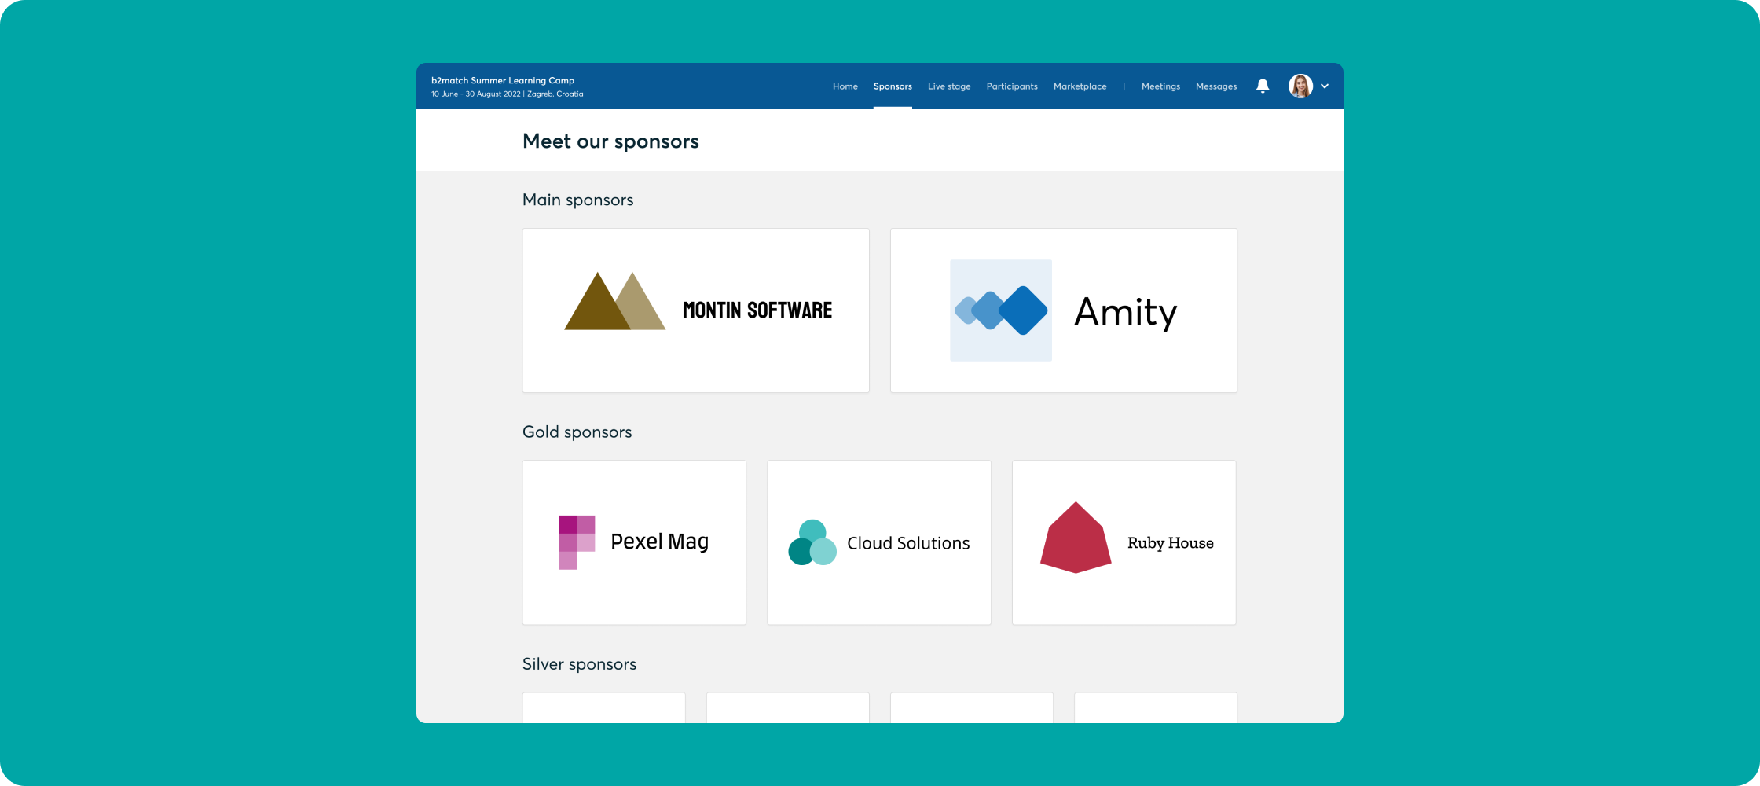Go to the Home tab
The width and height of the screenshot is (1760, 786).
click(845, 86)
